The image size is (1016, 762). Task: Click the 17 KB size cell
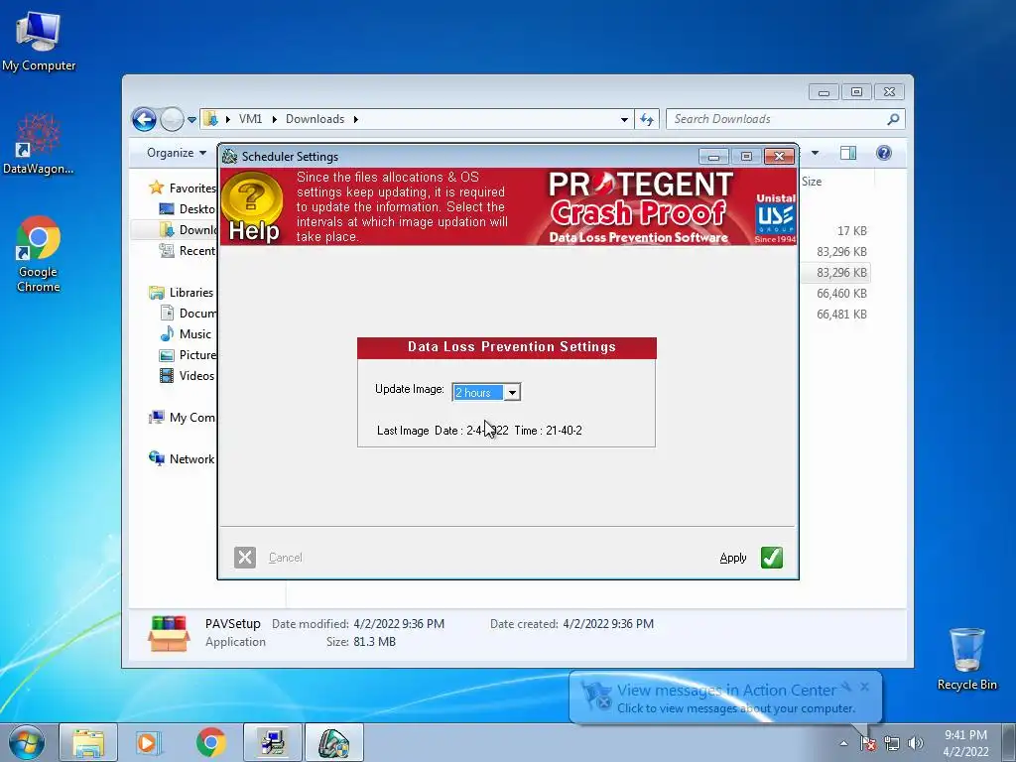coord(851,230)
